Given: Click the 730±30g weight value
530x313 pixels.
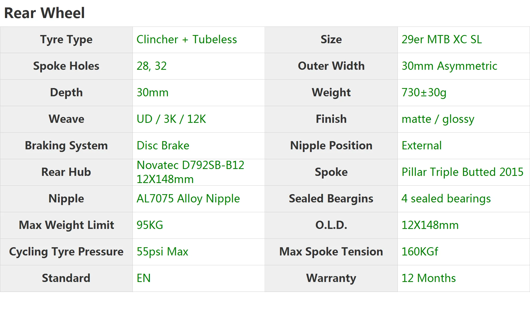Looking at the screenshot, I should (424, 93).
